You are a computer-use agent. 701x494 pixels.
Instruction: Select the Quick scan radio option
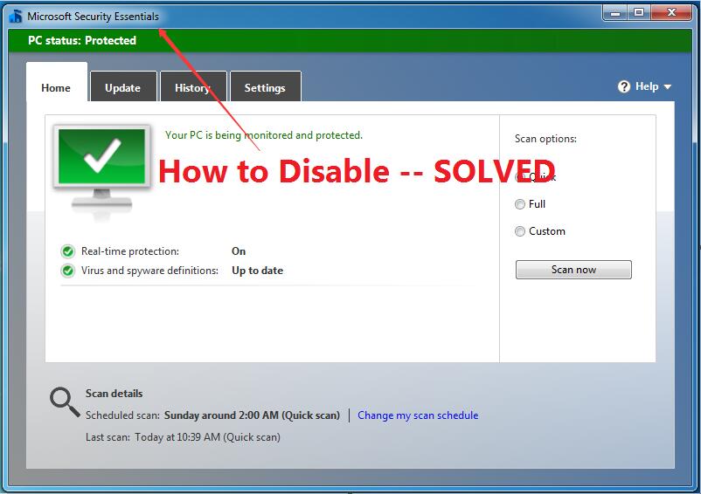(520, 177)
